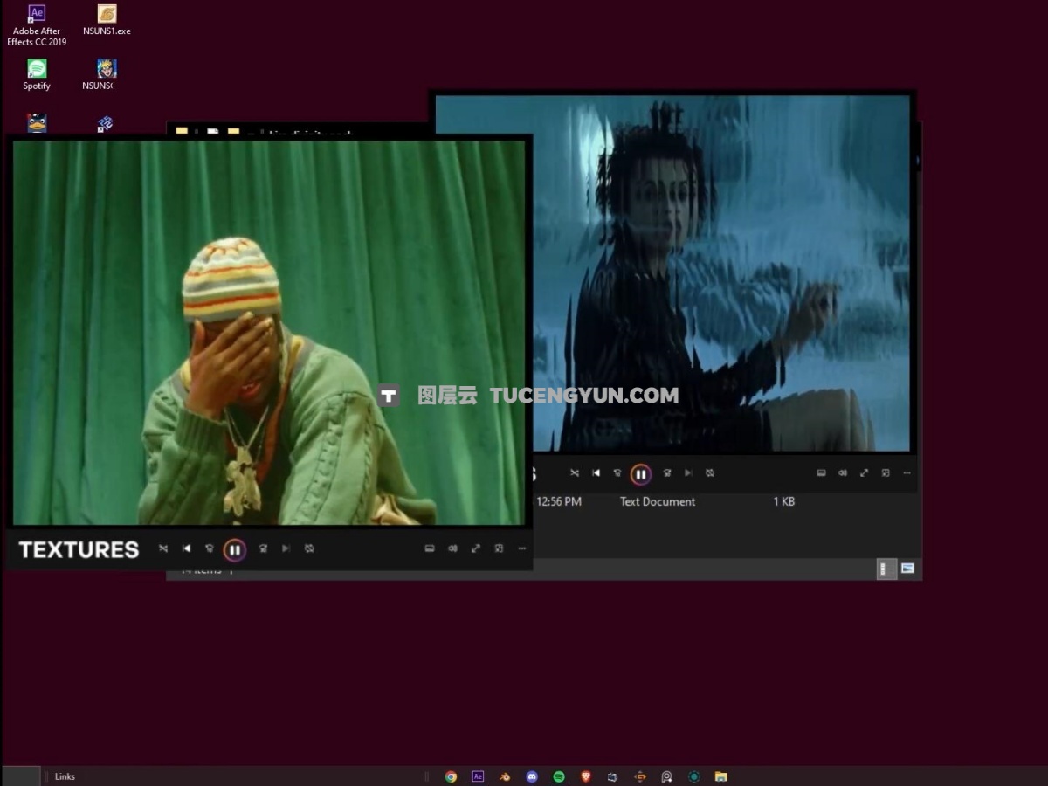Image resolution: width=1048 pixels, height=786 pixels.
Task: Enter full screen in TEXTURES player
Action: [x=476, y=548]
